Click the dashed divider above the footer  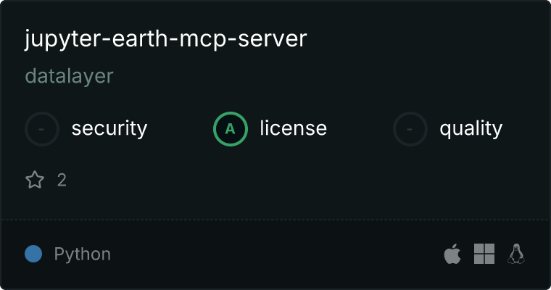click(275, 220)
